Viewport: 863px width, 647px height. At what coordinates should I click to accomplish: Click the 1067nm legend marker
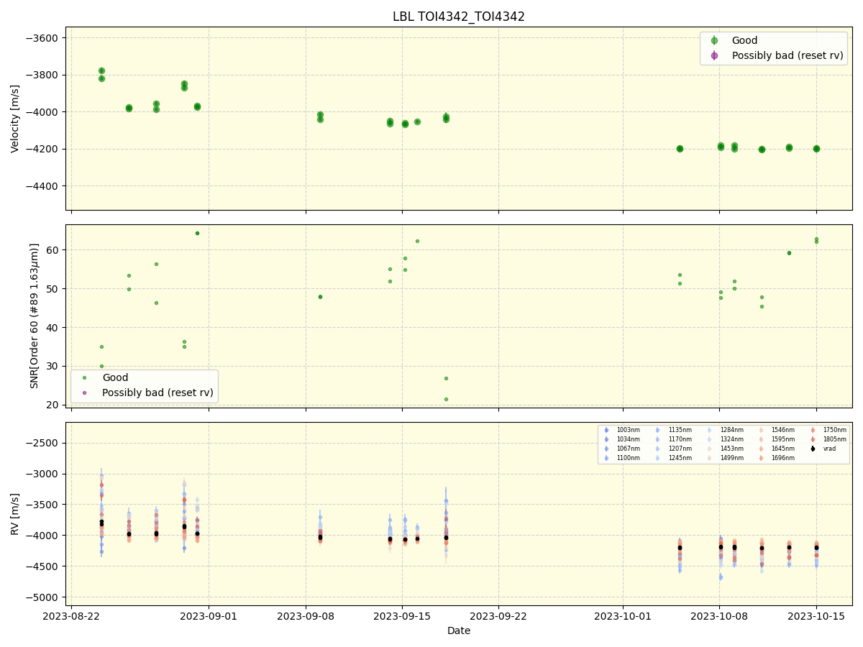click(x=606, y=449)
